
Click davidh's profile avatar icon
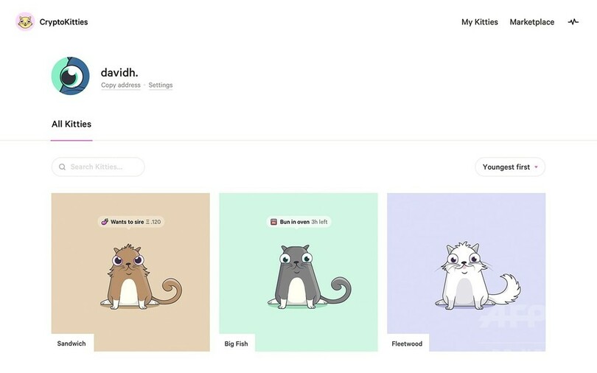[x=71, y=76]
